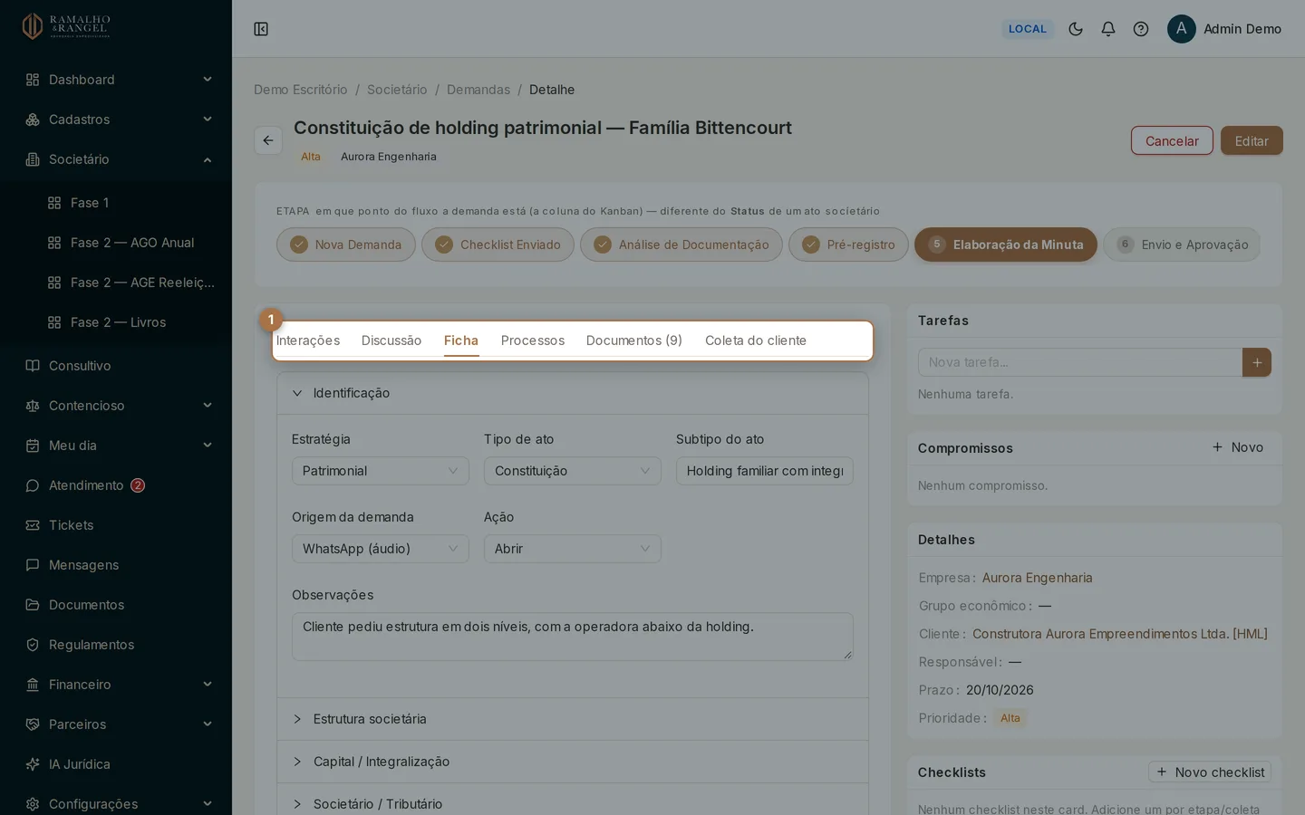This screenshot has width=1305, height=815.
Task: Select the Checklist Enviado stage
Action: (x=498, y=244)
